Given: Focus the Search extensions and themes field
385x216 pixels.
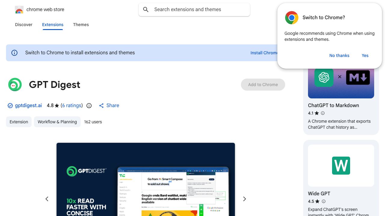Looking at the screenshot, I should pos(194,10).
